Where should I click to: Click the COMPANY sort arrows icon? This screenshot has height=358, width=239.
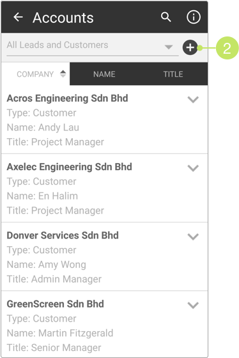tap(63, 74)
